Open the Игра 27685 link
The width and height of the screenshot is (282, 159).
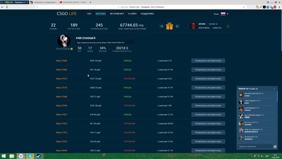coord(62,61)
